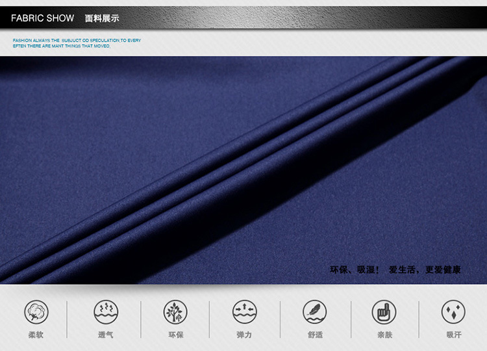Click the breathable steam icon above 透气
The height and width of the screenshot is (351, 487).
106,312
